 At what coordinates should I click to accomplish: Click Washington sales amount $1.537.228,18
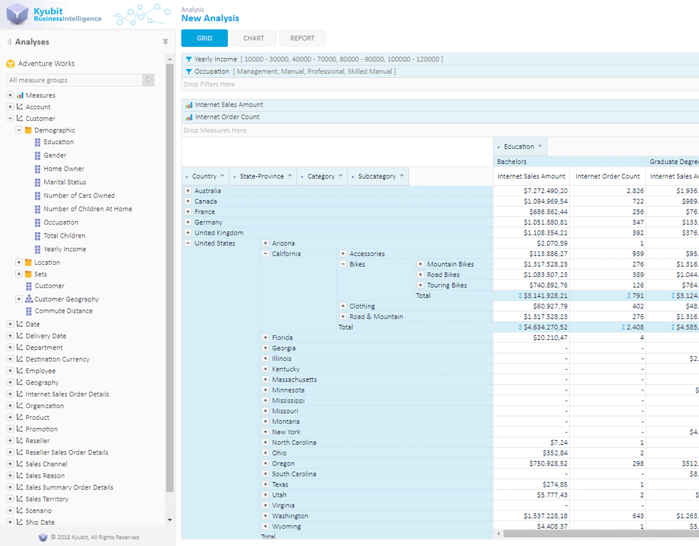(x=531, y=516)
